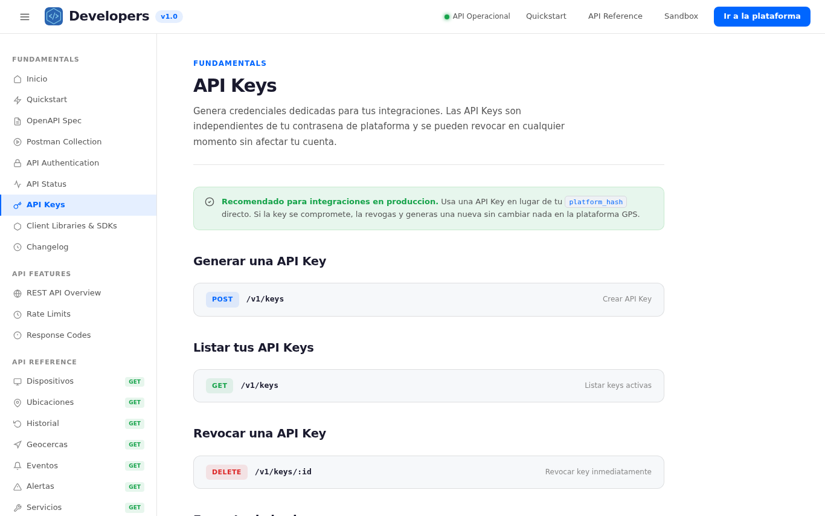
Task: Expand the POST /v1/keys endpoint row
Action: (x=429, y=300)
